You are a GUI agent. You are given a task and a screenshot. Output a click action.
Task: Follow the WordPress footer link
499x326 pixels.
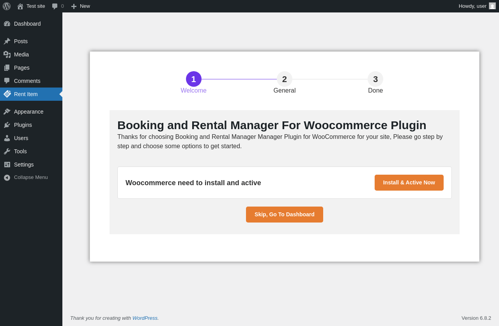click(x=145, y=318)
